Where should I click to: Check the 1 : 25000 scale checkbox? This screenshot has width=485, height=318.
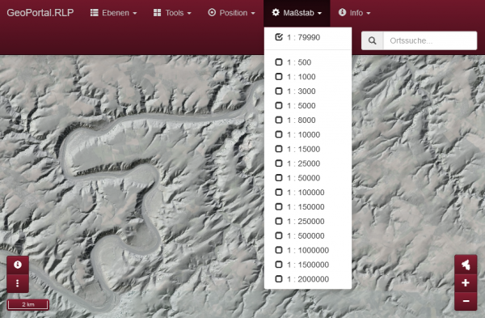tap(279, 163)
